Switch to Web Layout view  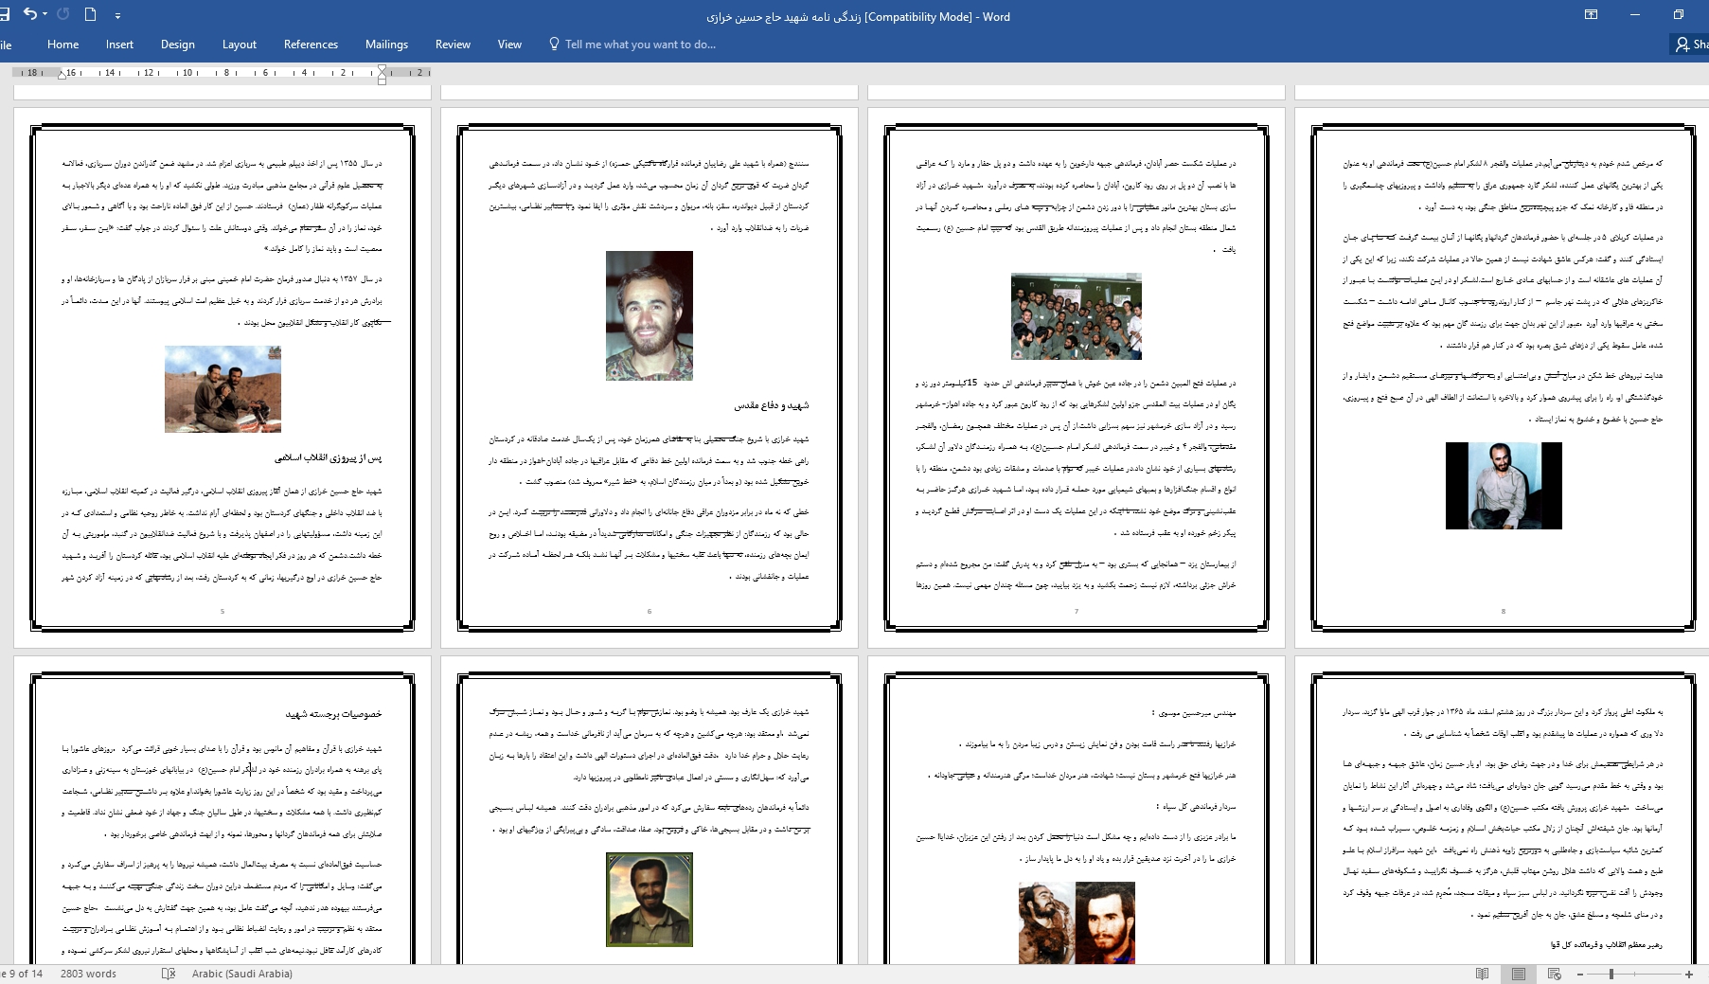pos(1554,974)
